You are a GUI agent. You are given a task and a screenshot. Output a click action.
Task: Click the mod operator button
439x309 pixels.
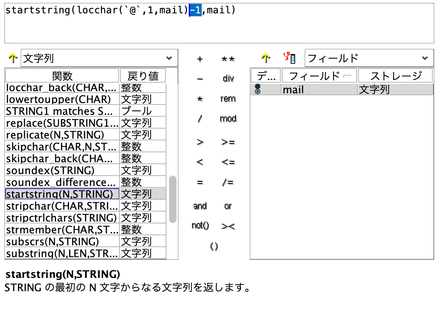pos(228,119)
